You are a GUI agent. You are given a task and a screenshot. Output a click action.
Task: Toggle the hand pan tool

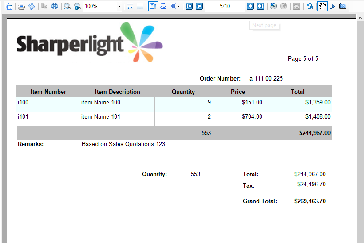[x=322, y=6]
